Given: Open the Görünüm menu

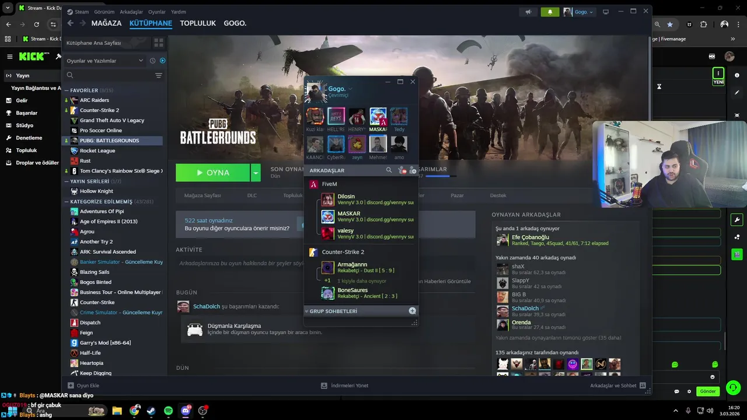Looking at the screenshot, I should (x=104, y=12).
